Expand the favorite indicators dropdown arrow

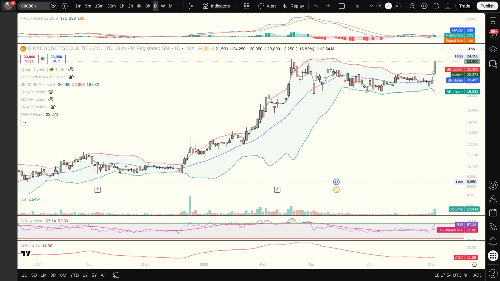pos(237,6)
